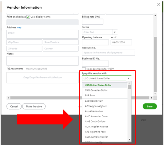Uncheck Use display name checkbox
164x147 pixels.
click(x=28, y=17)
